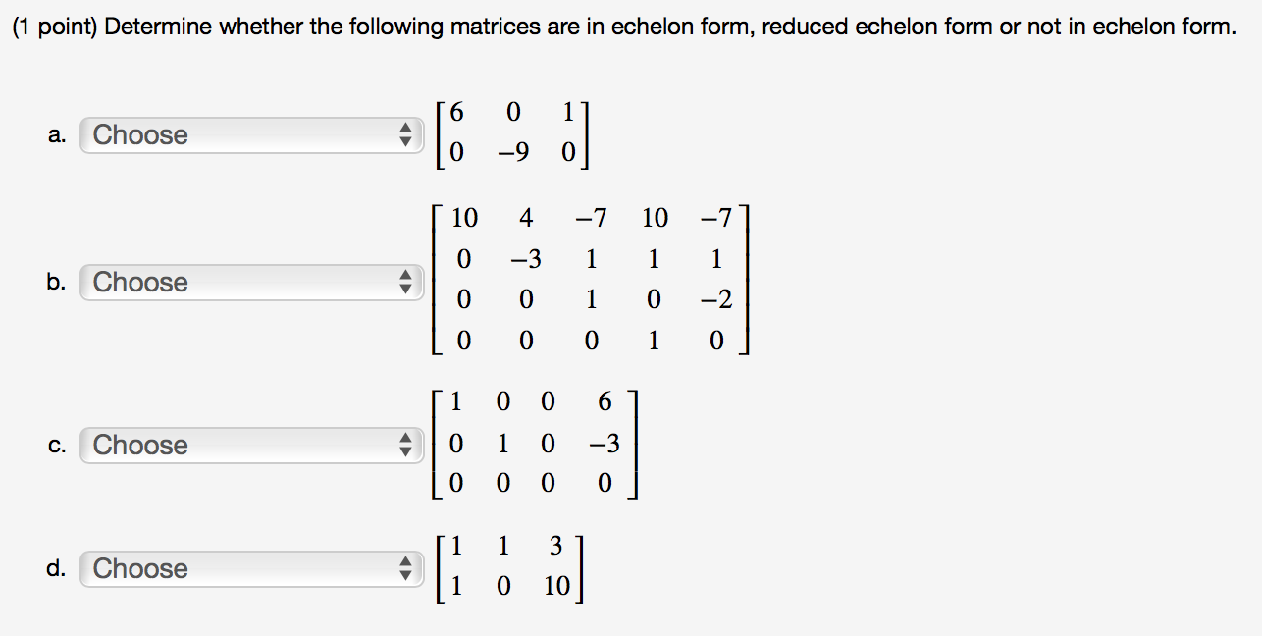The height and width of the screenshot is (636, 1262).
Task: Select the label b. beside the second dropdown
Action: coord(56,282)
